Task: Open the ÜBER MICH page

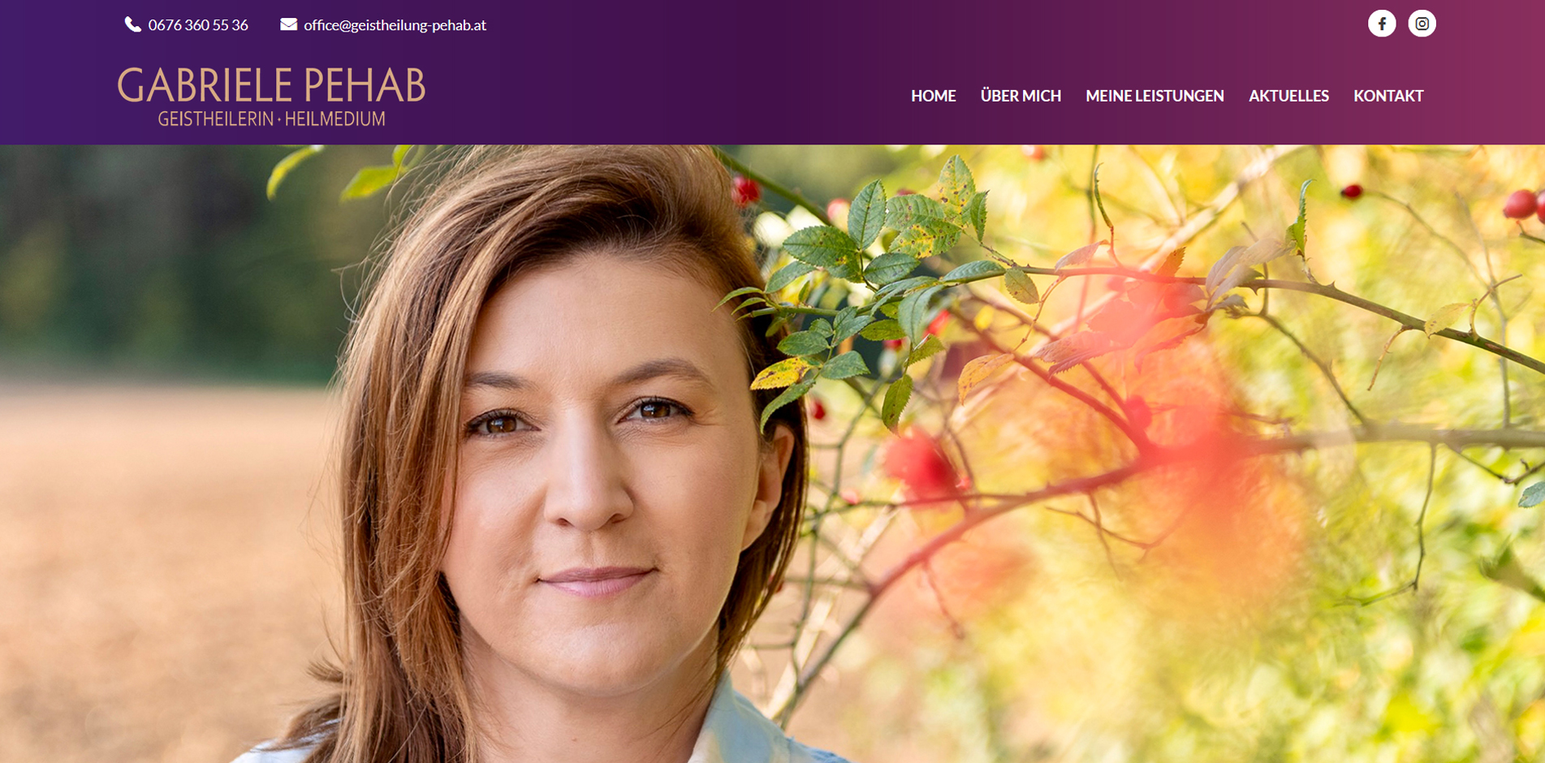Action: (x=1021, y=96)
